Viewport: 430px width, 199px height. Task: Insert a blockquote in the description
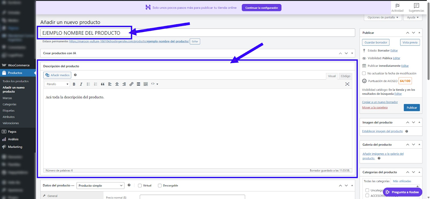[103, 84]
